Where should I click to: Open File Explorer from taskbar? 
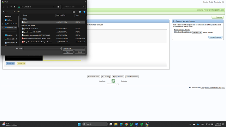click(x=116, y=124)
